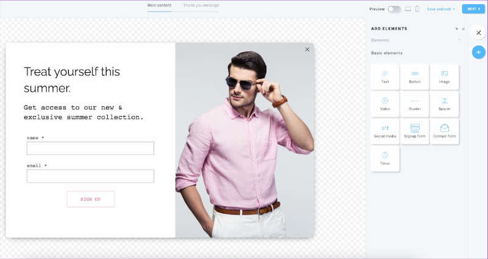Add a Signup form element

414,132
